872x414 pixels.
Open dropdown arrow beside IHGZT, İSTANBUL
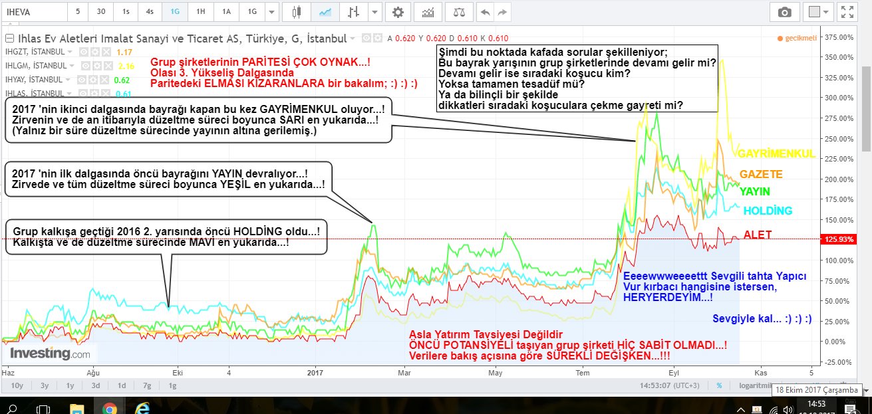[x=69, y=52]
